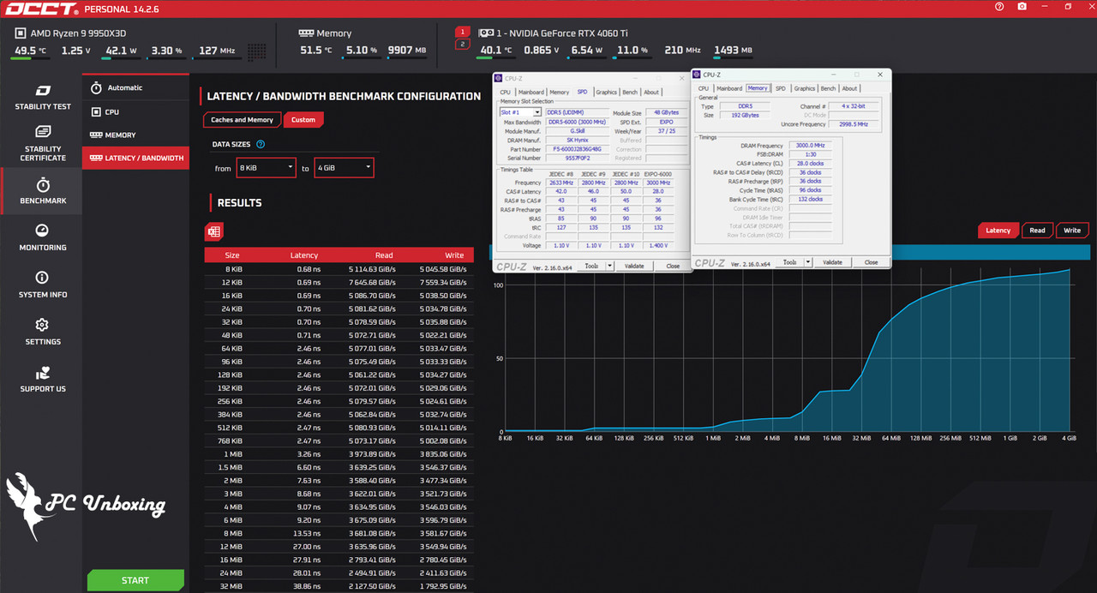
Task: Open Bench tab in CPU-Z Memory window
Action: point(828,88)
